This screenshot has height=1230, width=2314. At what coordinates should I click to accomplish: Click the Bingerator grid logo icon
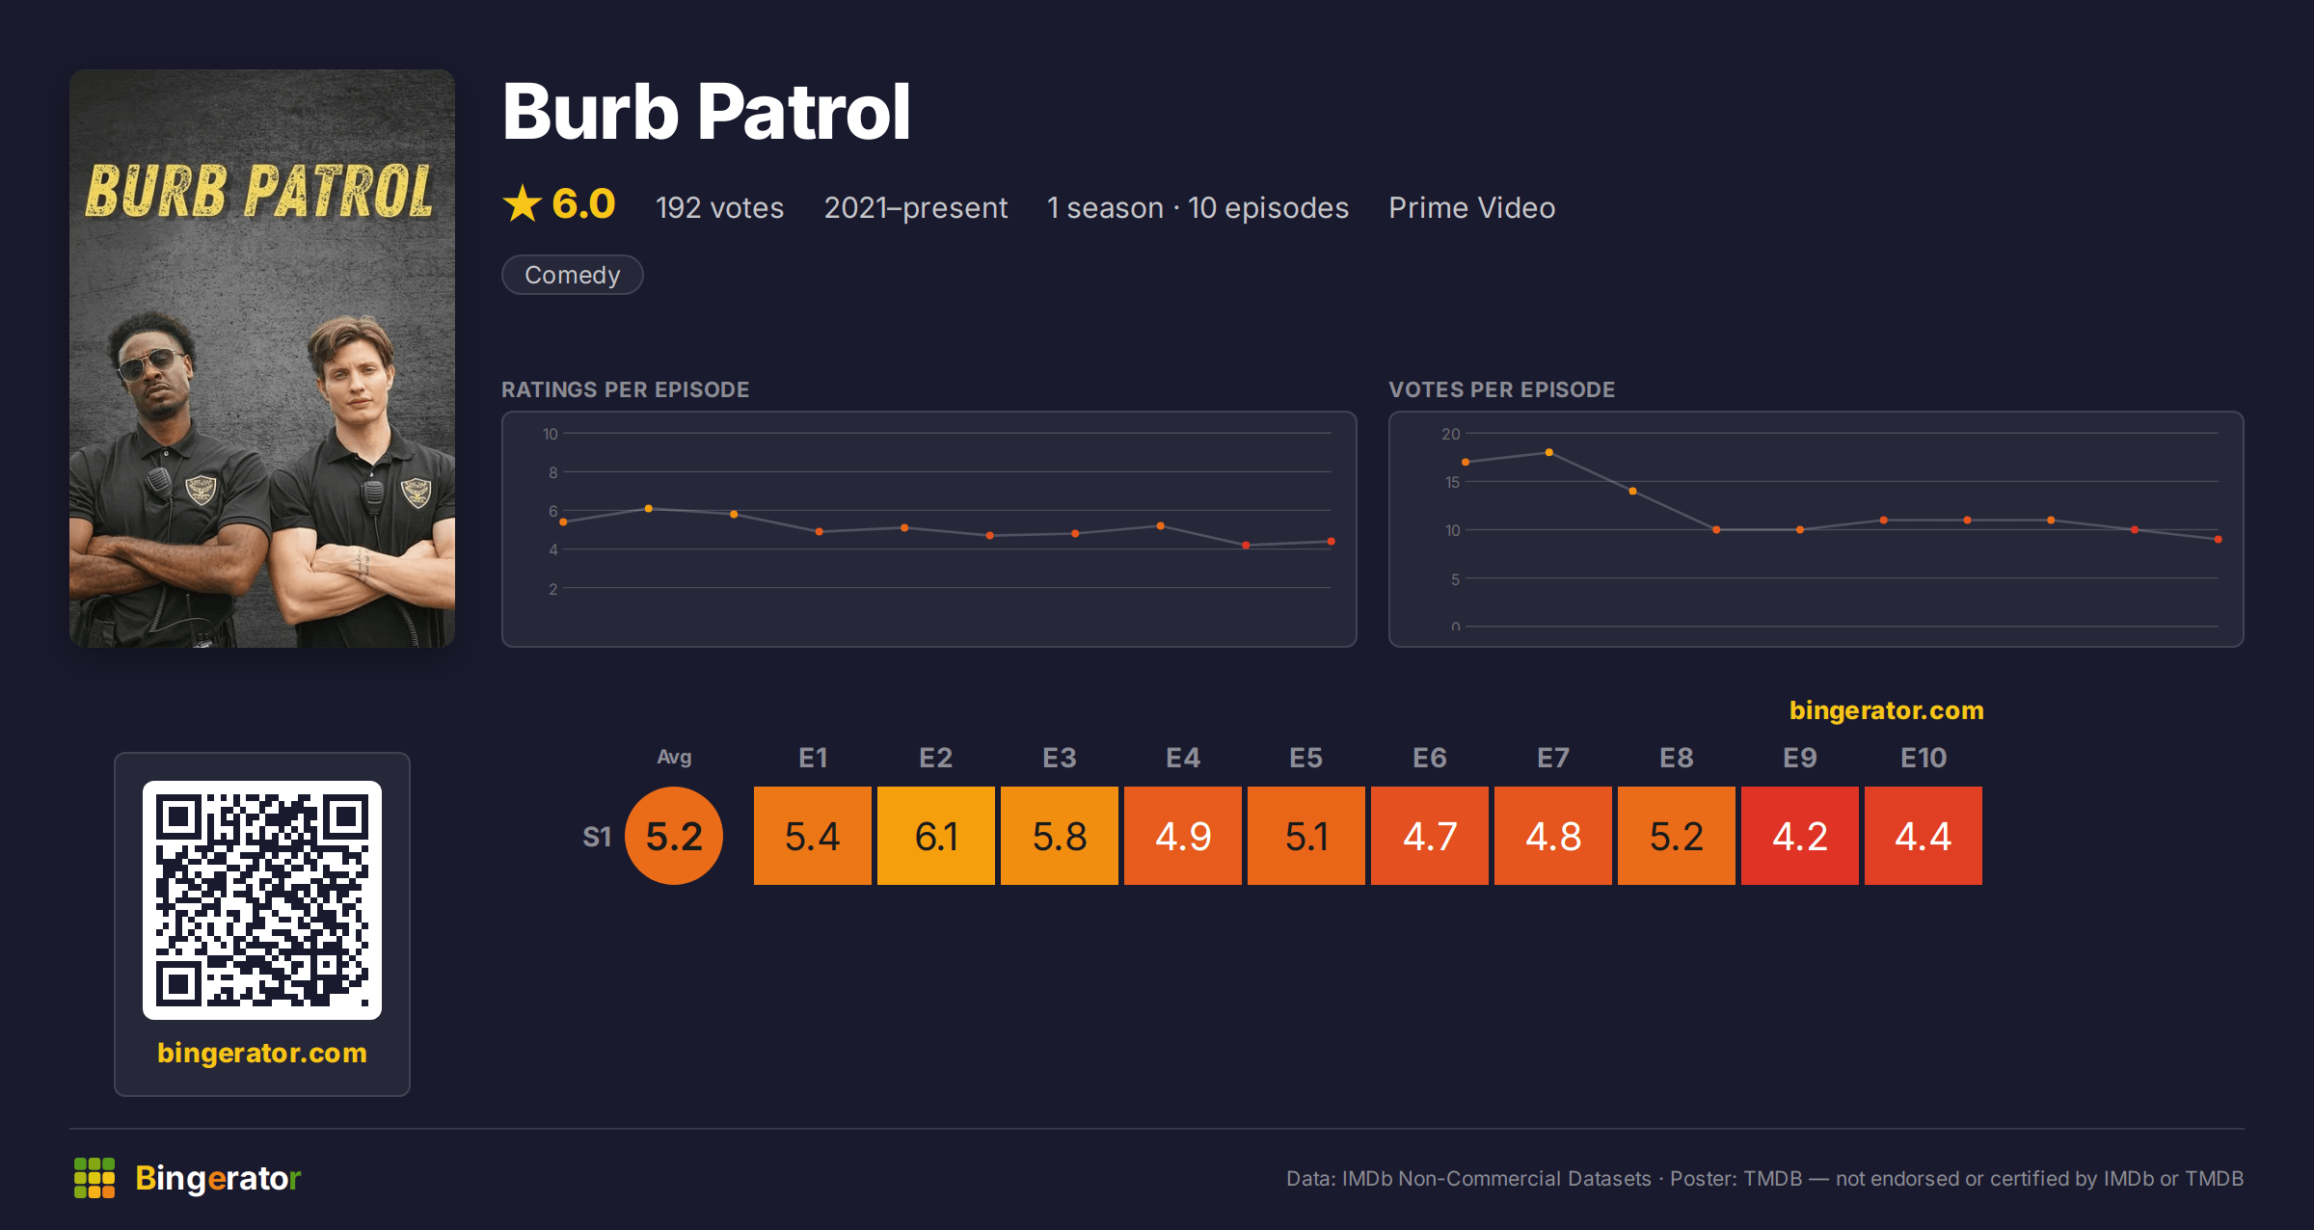point(94,1178)
